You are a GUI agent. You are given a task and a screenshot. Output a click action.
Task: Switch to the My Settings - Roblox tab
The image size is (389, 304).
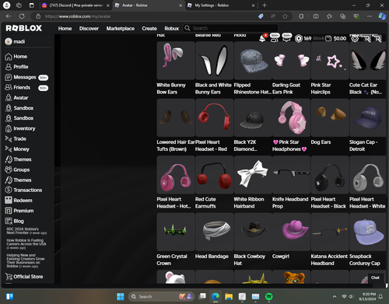[221, 5]
